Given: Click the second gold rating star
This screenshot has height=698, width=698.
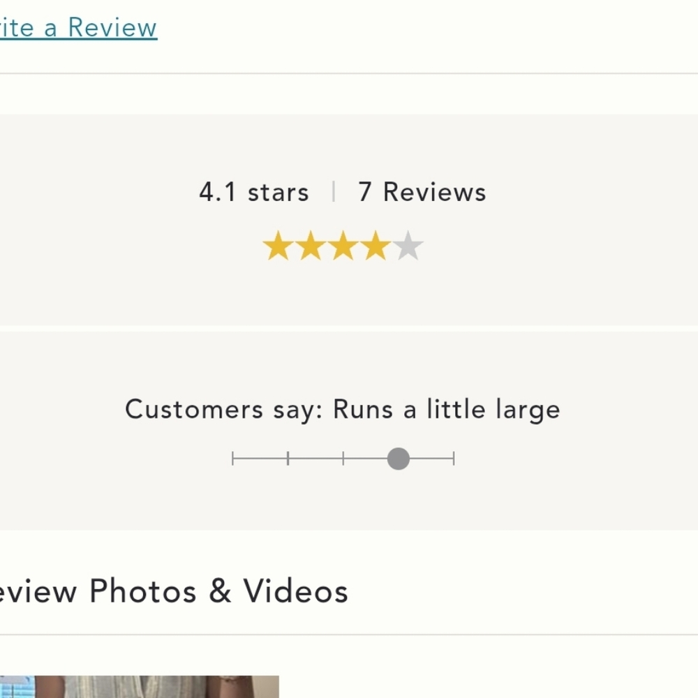Looking at the screenshot, I should pyautogui.click(x=311, y=245).
